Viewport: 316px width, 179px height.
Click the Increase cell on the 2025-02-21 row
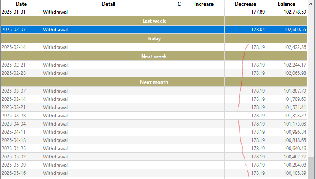pos(204,65)
